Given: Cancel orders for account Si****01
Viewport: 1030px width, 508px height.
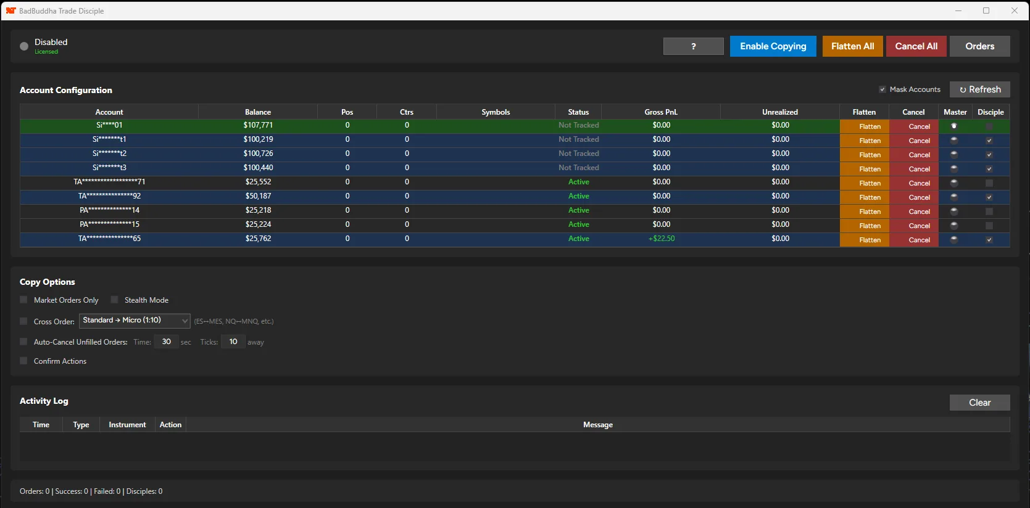Looking at the screenshot, I should click(914, 126).
